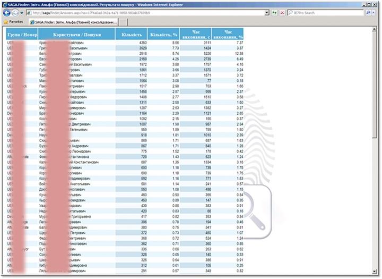Viewport: 382px width, 279px height.
Task: Open a new blank tab
Action: pos(123,22)
